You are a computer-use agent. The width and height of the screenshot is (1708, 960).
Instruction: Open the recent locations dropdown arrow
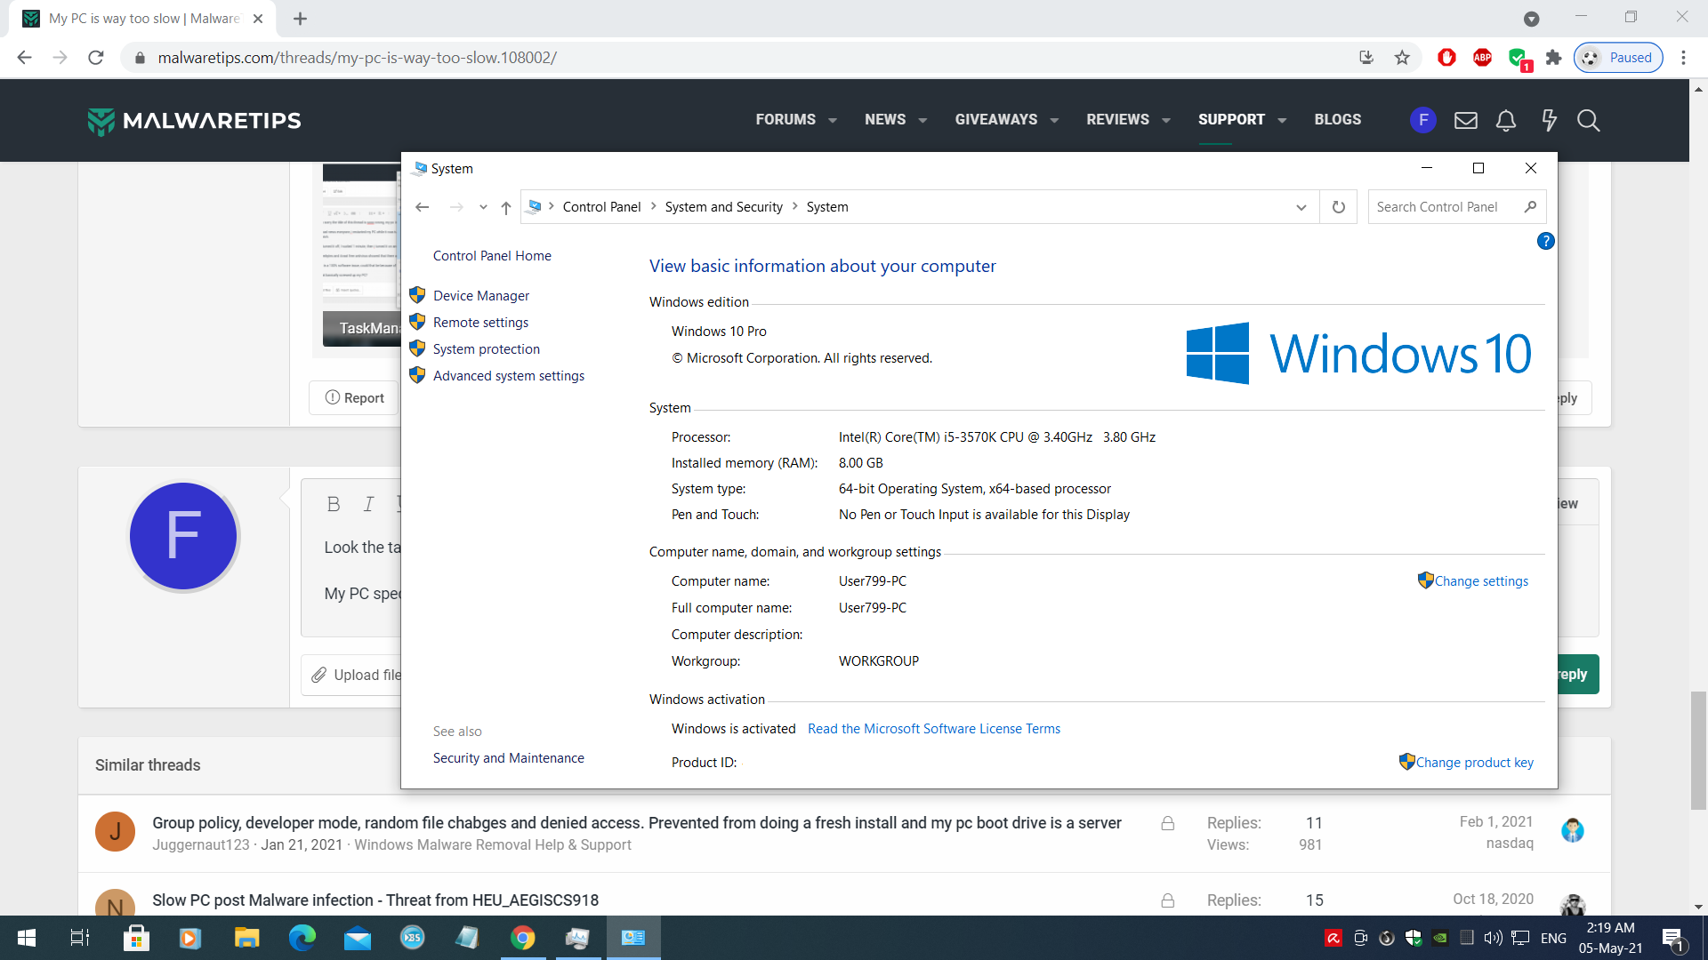[483, 207]
